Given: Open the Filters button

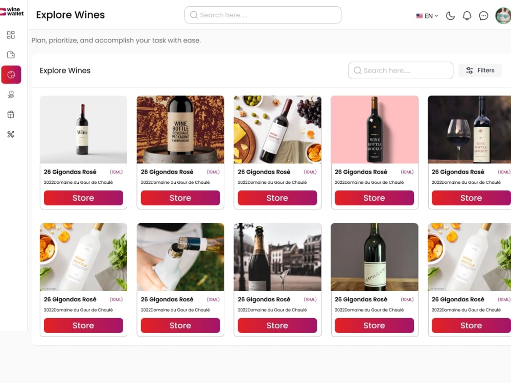Looking at the screenshot, I should 480,70.
